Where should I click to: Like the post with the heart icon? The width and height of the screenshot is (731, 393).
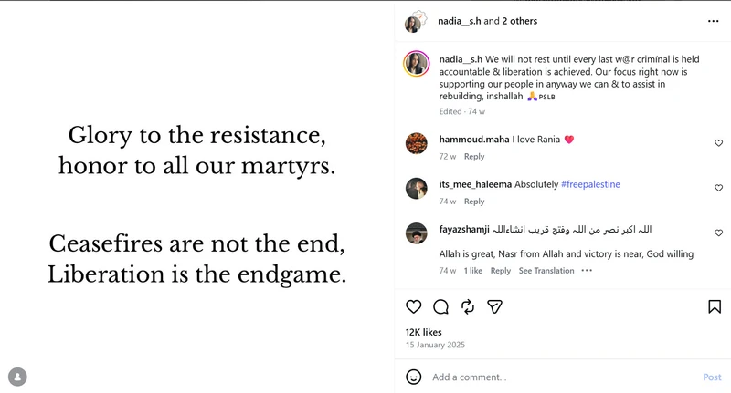click(x=414, y=307)
